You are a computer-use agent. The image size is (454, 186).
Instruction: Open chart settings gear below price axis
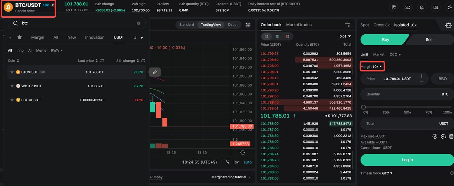[x=243, y=153]
